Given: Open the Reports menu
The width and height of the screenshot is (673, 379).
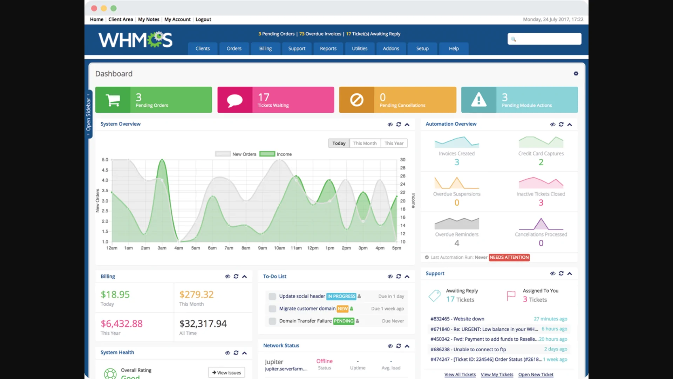Looking at the screenshot, I should click(328, 48).
